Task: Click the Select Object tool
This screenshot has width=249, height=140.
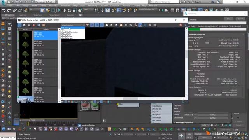Action: coord(42,10)
